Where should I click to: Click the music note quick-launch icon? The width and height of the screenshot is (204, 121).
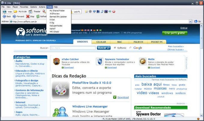102,12
